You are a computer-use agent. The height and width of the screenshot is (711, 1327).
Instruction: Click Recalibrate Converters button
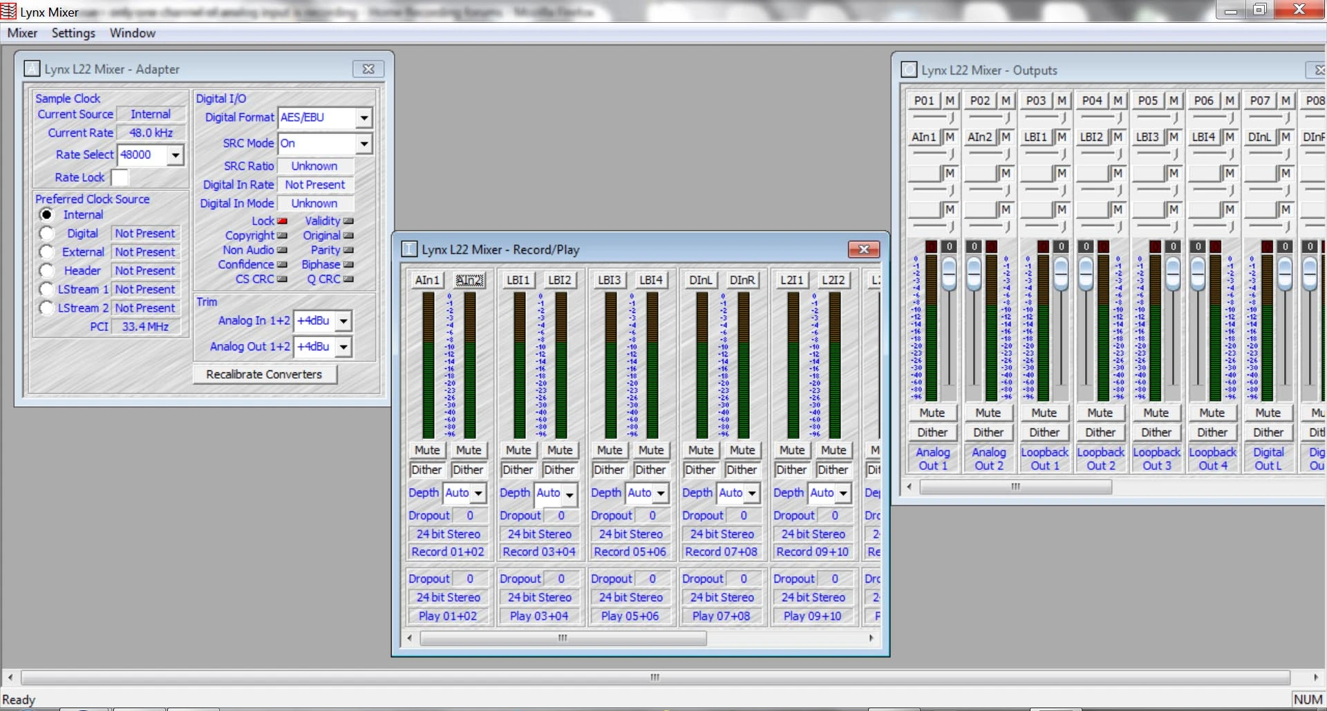[x=264, y=374]
